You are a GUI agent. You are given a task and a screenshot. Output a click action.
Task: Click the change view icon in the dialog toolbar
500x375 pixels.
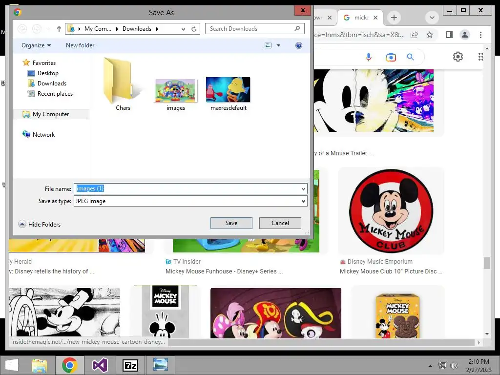[268, 45]
